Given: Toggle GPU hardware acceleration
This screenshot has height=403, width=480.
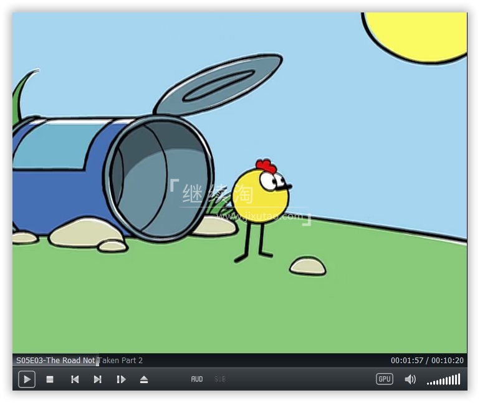Looking at the screenshot, I should tap(384, 379).
